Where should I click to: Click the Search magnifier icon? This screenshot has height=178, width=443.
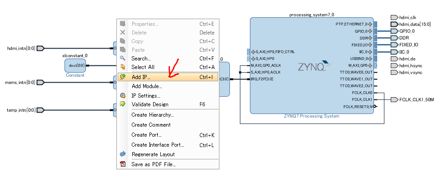pyautogui.click(x=123, y=58)
